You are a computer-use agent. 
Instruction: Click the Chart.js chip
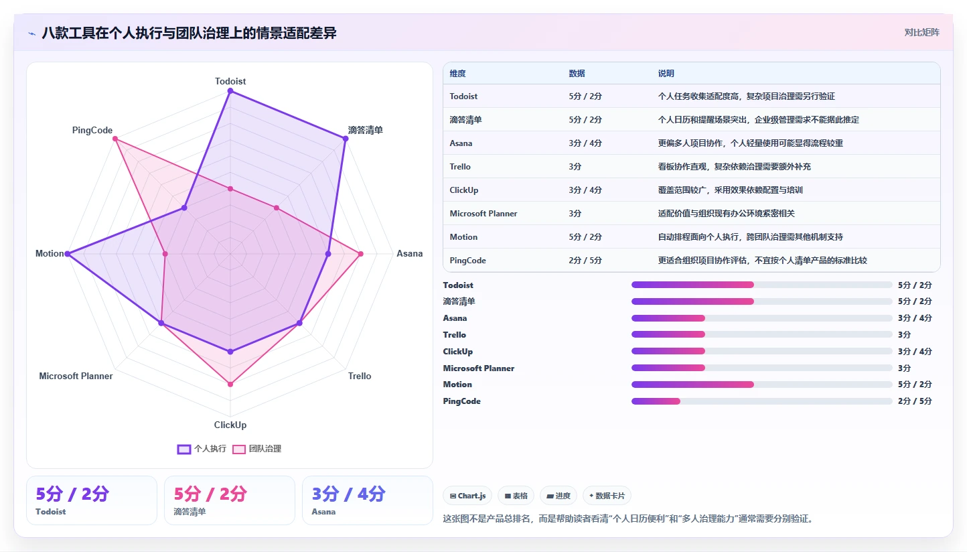[467, 496]
